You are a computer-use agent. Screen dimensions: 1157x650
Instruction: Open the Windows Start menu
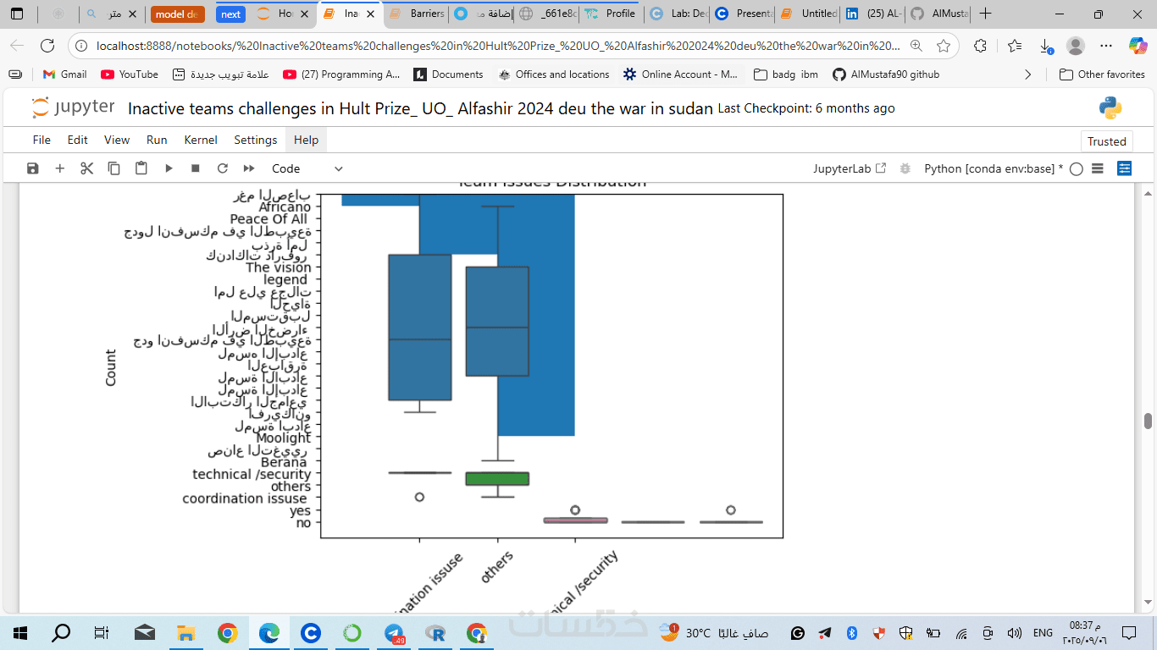[x=20, y=632]
